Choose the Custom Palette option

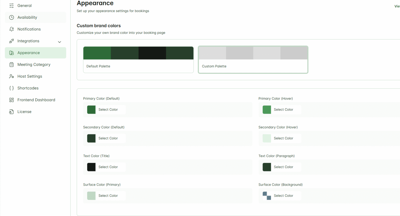(253, 60)
